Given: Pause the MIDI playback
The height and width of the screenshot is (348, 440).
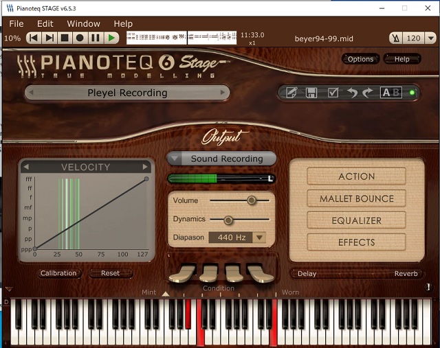Looking at the screenshot, I should click(96, 38).
